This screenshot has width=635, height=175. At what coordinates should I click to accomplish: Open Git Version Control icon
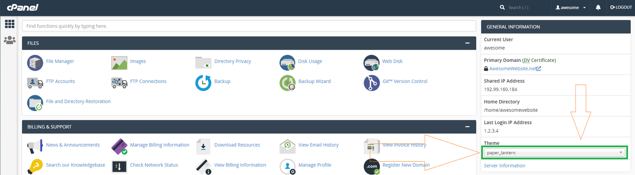point(371,83)
